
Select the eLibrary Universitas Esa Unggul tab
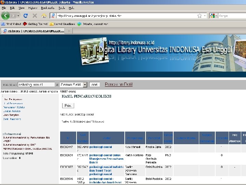(33, 31)
